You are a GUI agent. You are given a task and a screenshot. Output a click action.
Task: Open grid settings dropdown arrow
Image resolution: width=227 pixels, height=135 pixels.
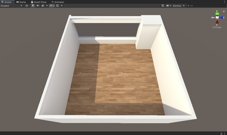click(x=62, y=6)
